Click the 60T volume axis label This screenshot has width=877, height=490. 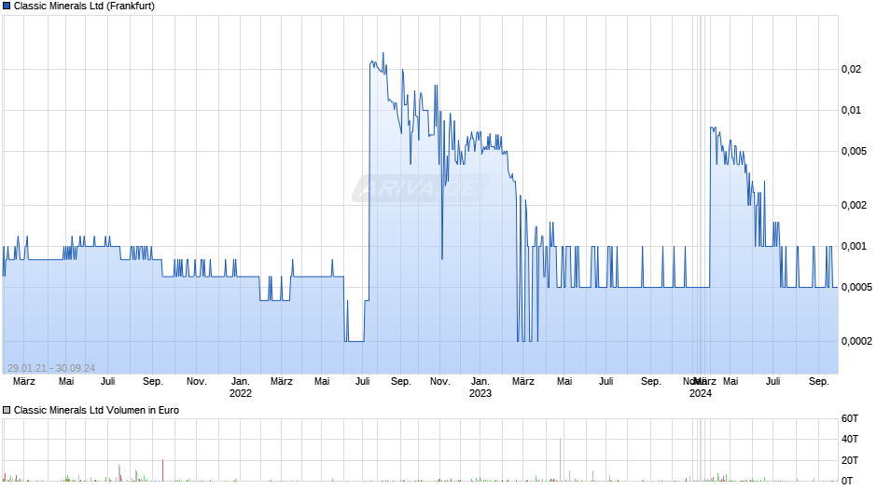(x=850, y=418)
